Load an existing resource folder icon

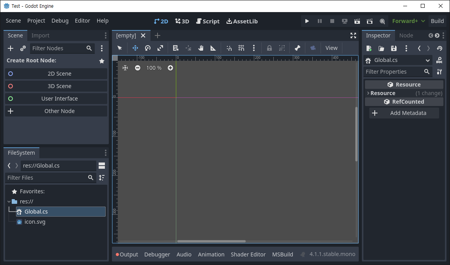[381, 48]
